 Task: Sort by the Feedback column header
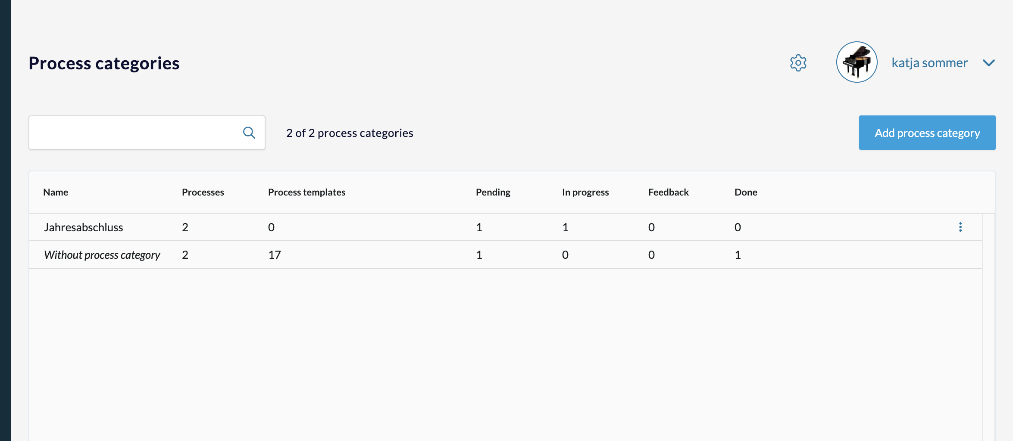[668, 192]
